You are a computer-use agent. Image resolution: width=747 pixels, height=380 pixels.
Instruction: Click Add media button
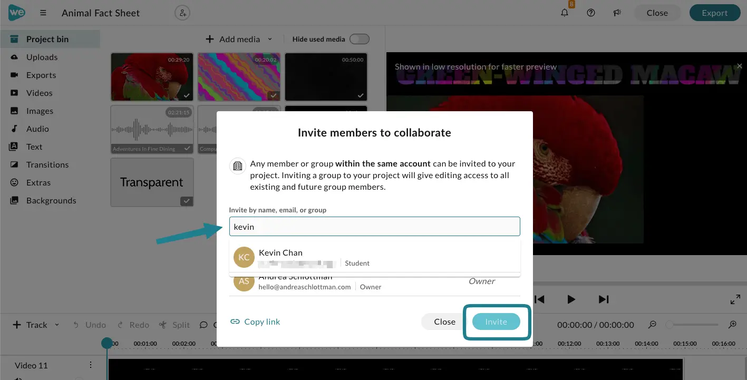(232, 39)
